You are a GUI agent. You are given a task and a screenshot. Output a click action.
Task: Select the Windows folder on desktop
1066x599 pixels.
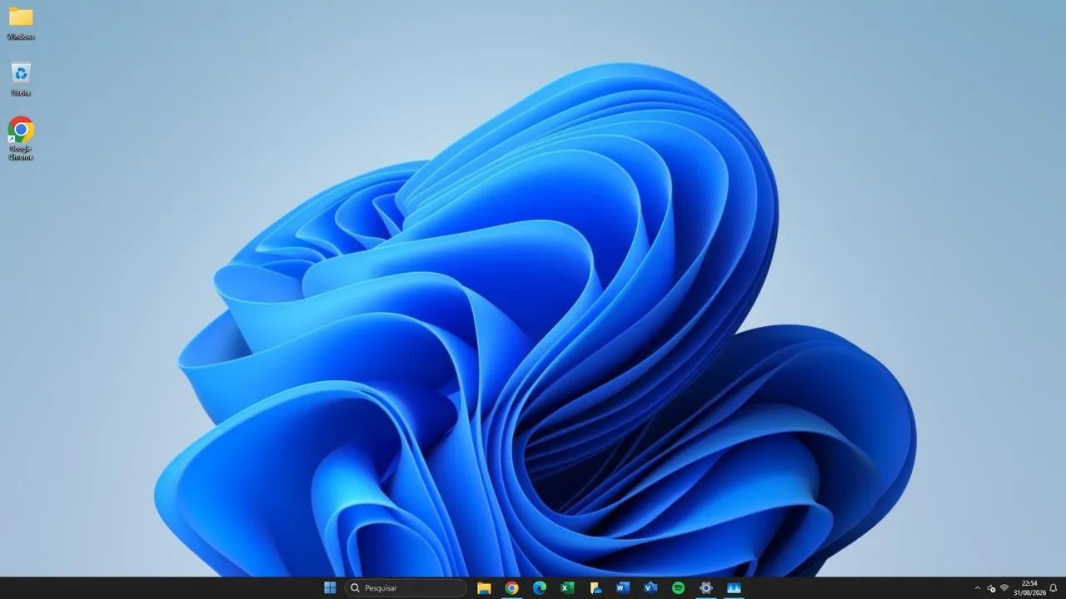[21, 22]
